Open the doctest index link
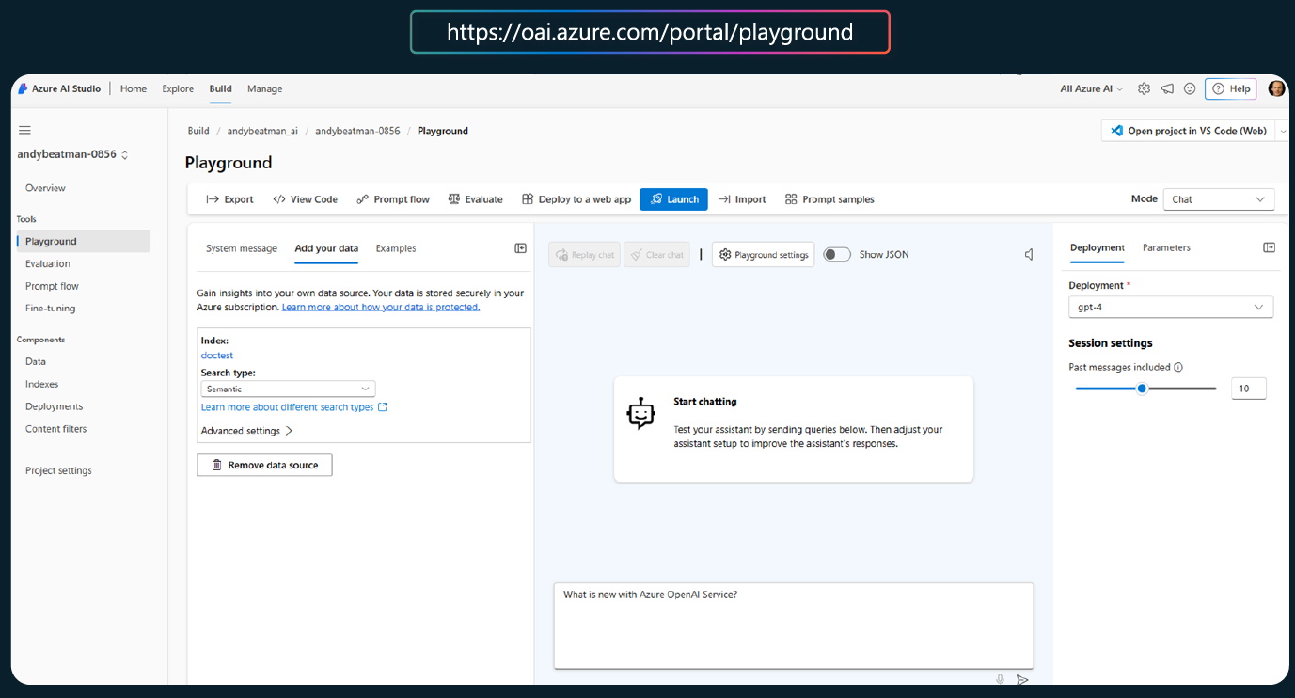This screenshot has width=1295, height=698. 217,356
